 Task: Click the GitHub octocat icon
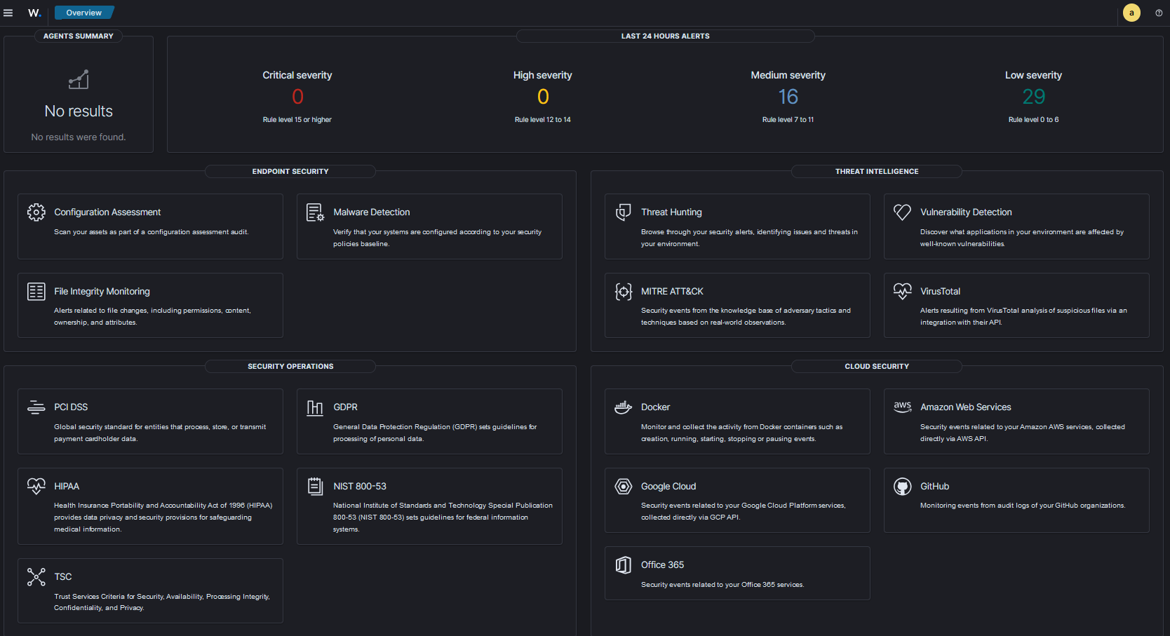click(x=903, y=486)
